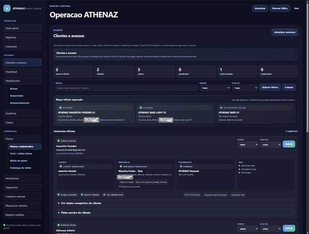Click Atualizar acessos button
309x234 pixels.
tap(285, 32)
